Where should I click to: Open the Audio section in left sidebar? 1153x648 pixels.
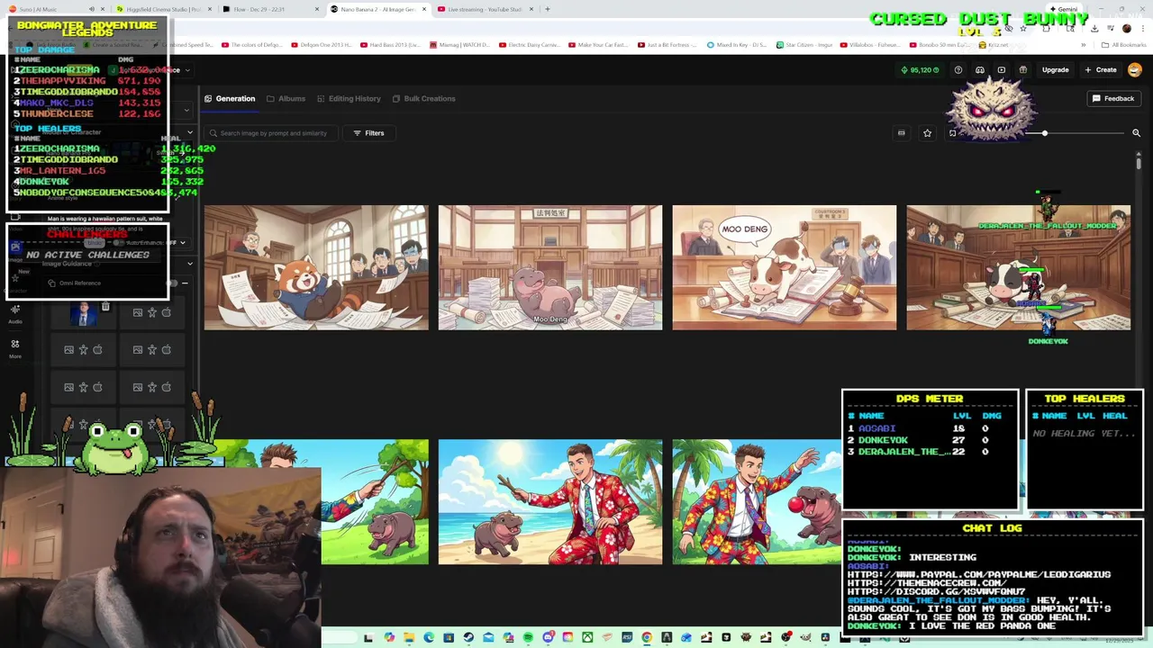pos(15,313)
